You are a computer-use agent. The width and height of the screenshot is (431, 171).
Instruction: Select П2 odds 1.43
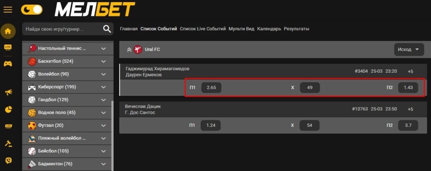(x=408, y=87)
